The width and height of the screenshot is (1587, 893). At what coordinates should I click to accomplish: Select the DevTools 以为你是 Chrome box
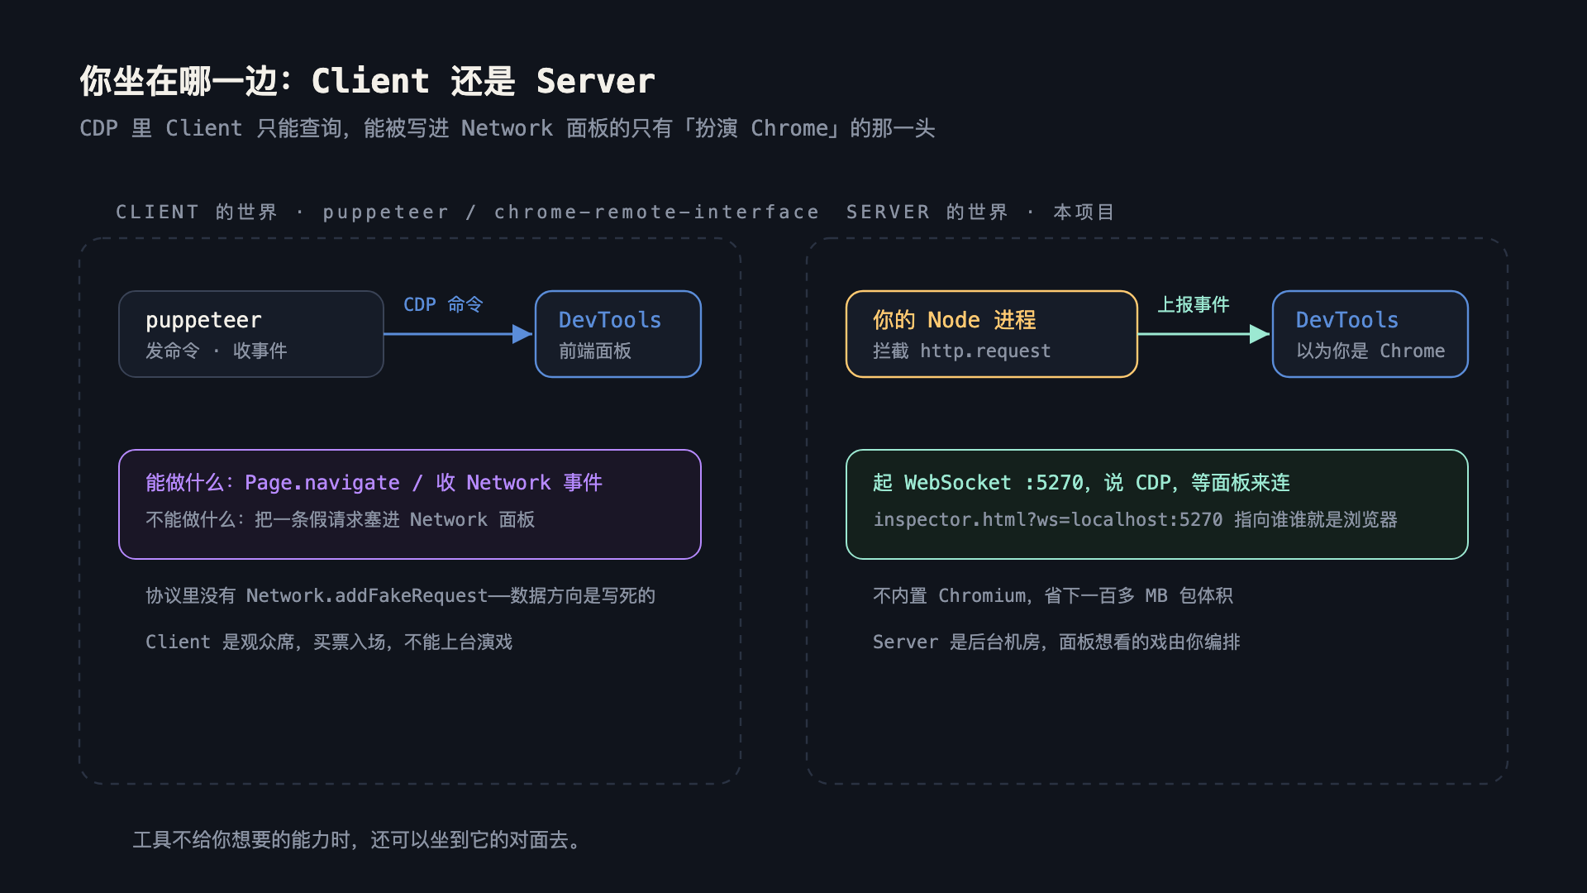(1370, 334)
